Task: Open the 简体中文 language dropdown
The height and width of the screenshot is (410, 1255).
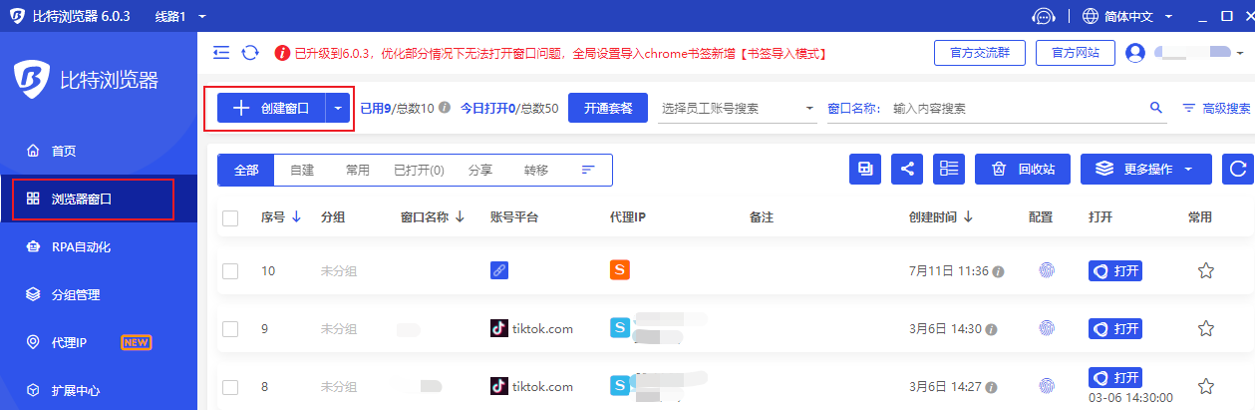Action: click(x=1126, y=17)
